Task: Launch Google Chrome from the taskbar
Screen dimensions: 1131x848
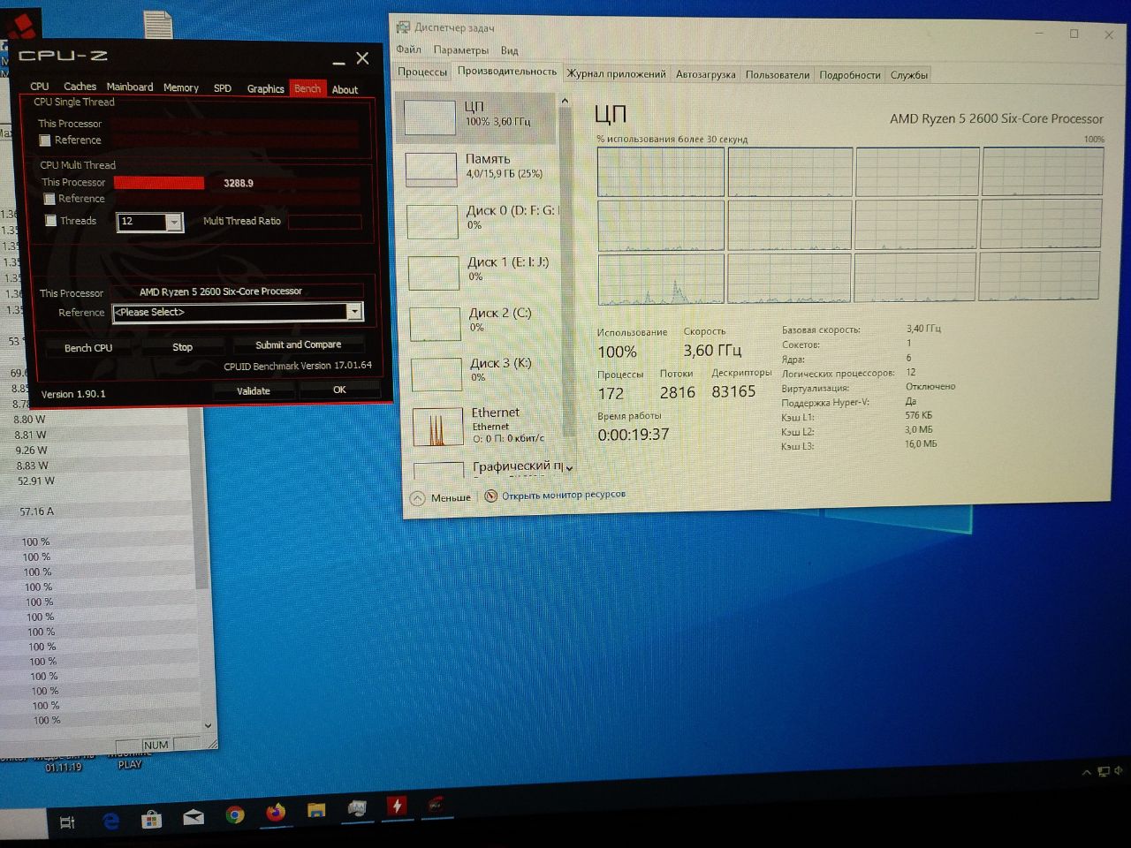Action: click(x=235, y=814)
